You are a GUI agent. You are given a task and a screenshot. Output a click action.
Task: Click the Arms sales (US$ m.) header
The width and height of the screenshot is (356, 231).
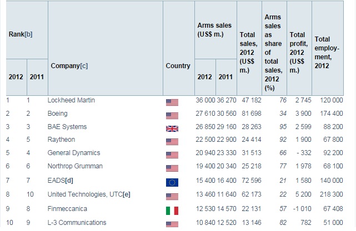pyautogui.click(x=214, y=30)
